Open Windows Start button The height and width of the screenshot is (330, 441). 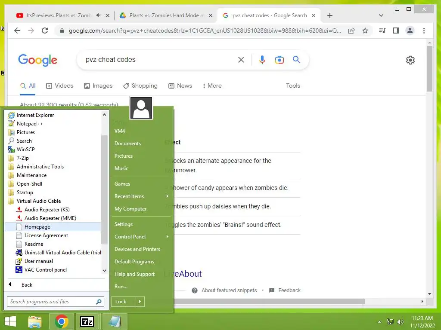[10, 321]
